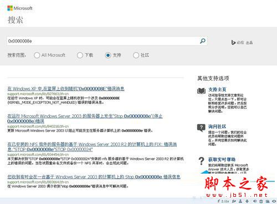Click the 其他支持选项 heading

point(213,78)
